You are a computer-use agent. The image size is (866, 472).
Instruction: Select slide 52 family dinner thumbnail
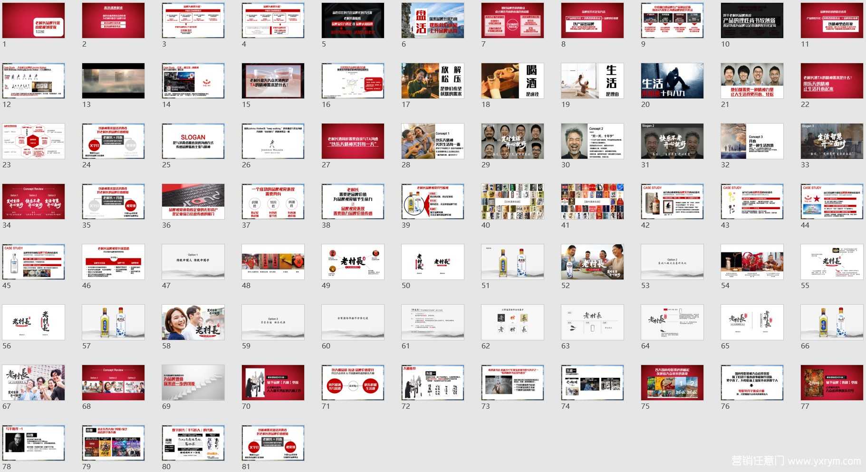pyautogui.click(x=592, y=262)
